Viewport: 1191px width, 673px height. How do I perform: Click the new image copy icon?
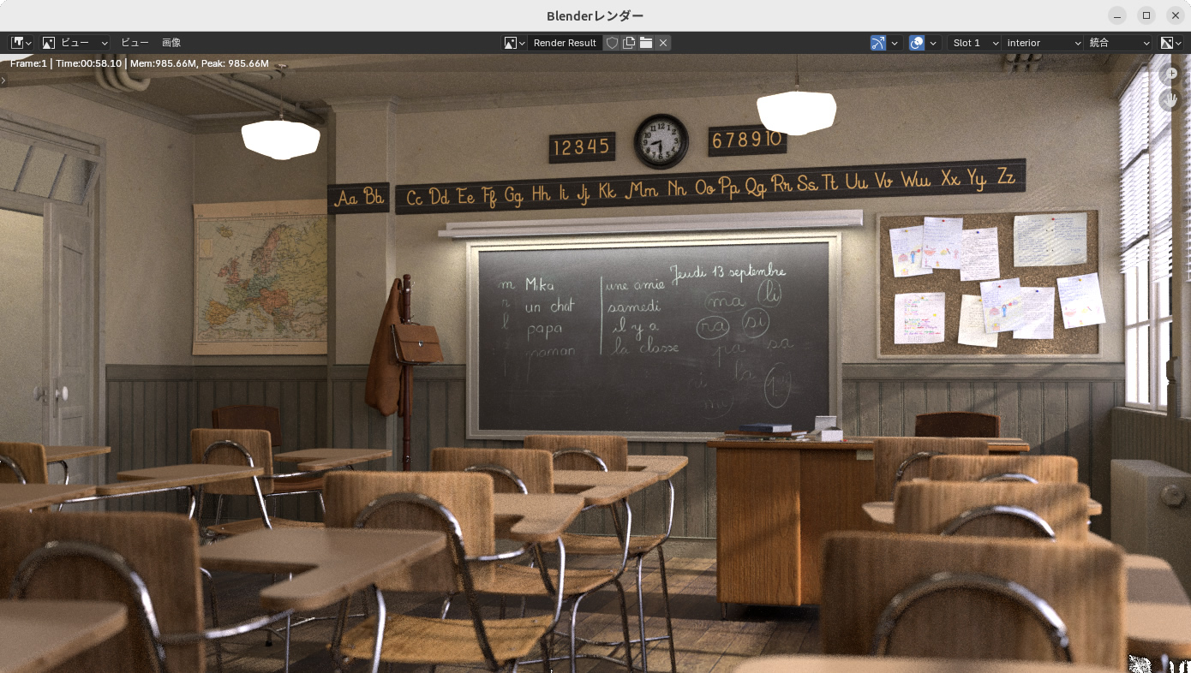click(x=629, y=43)
